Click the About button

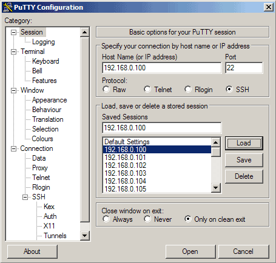tap(32, 251)
